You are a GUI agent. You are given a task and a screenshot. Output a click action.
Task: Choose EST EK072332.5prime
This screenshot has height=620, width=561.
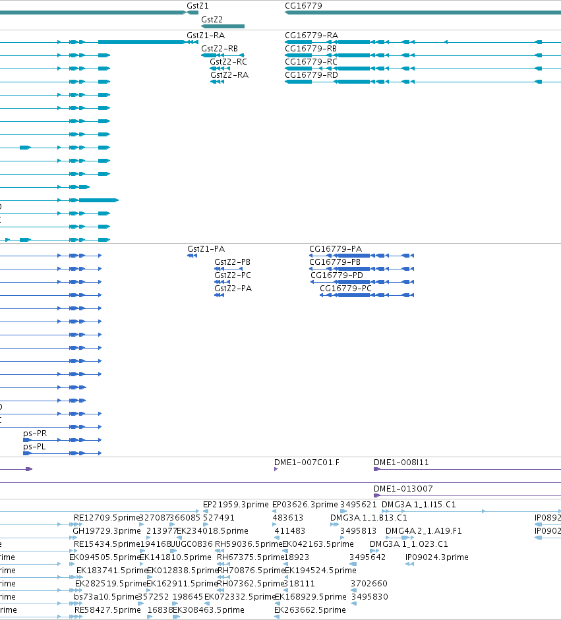pyautogui.click(x=240, y=597)
